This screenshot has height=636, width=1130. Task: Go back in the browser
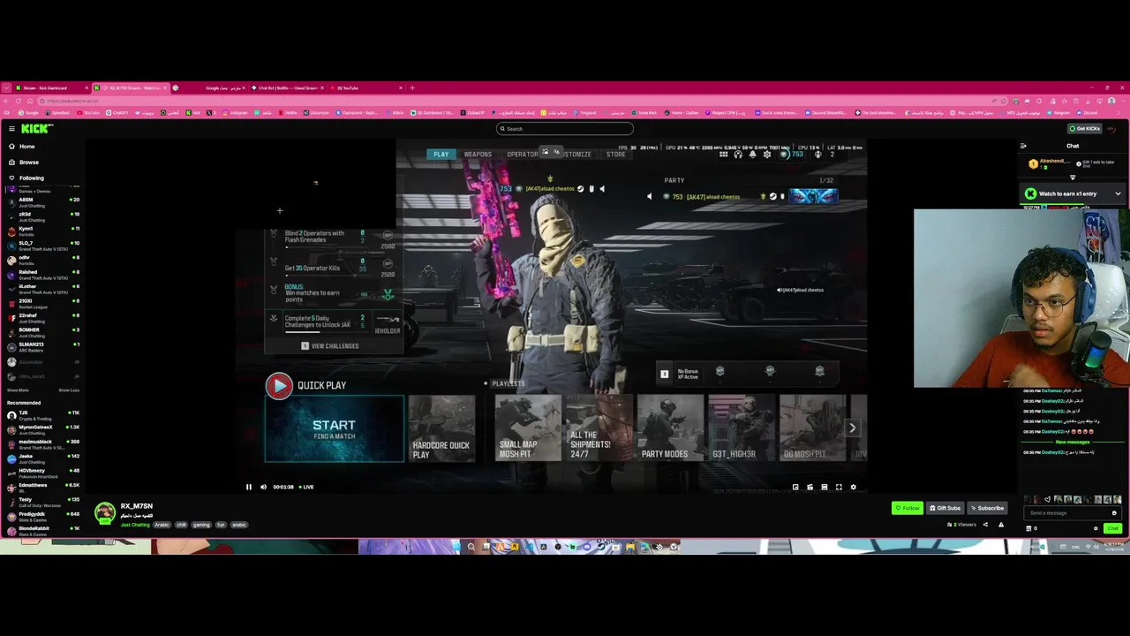click(x=6, y=101)
